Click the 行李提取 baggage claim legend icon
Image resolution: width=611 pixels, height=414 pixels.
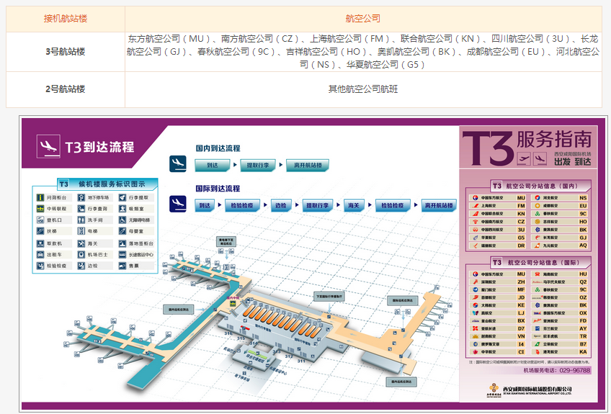(122, 198)
